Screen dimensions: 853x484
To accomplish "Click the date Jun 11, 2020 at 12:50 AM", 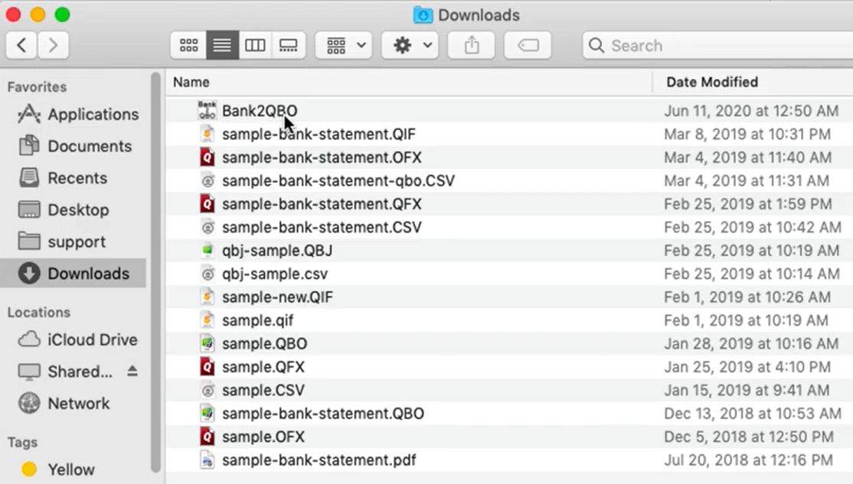I will (x=751, y=111).
